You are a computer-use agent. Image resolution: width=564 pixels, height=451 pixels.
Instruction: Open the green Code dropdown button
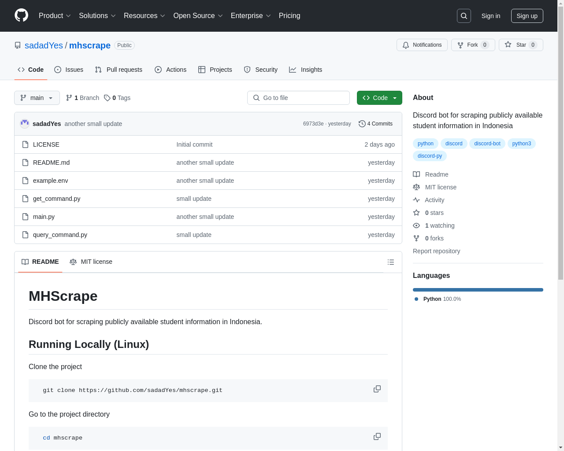379,98
